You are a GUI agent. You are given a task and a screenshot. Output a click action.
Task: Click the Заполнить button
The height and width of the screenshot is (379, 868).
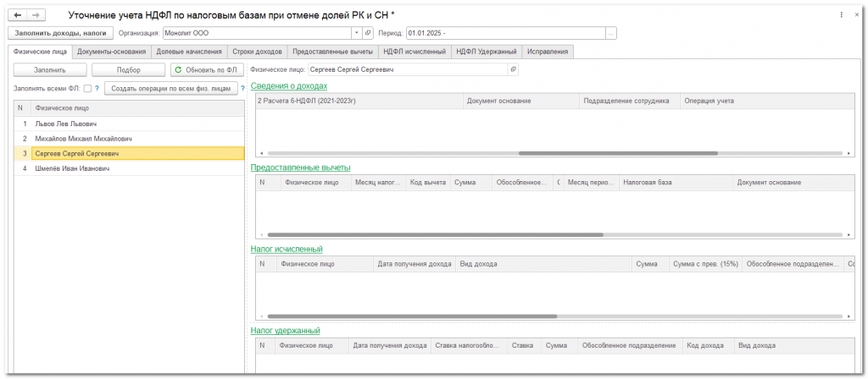(x=50, y=70)
